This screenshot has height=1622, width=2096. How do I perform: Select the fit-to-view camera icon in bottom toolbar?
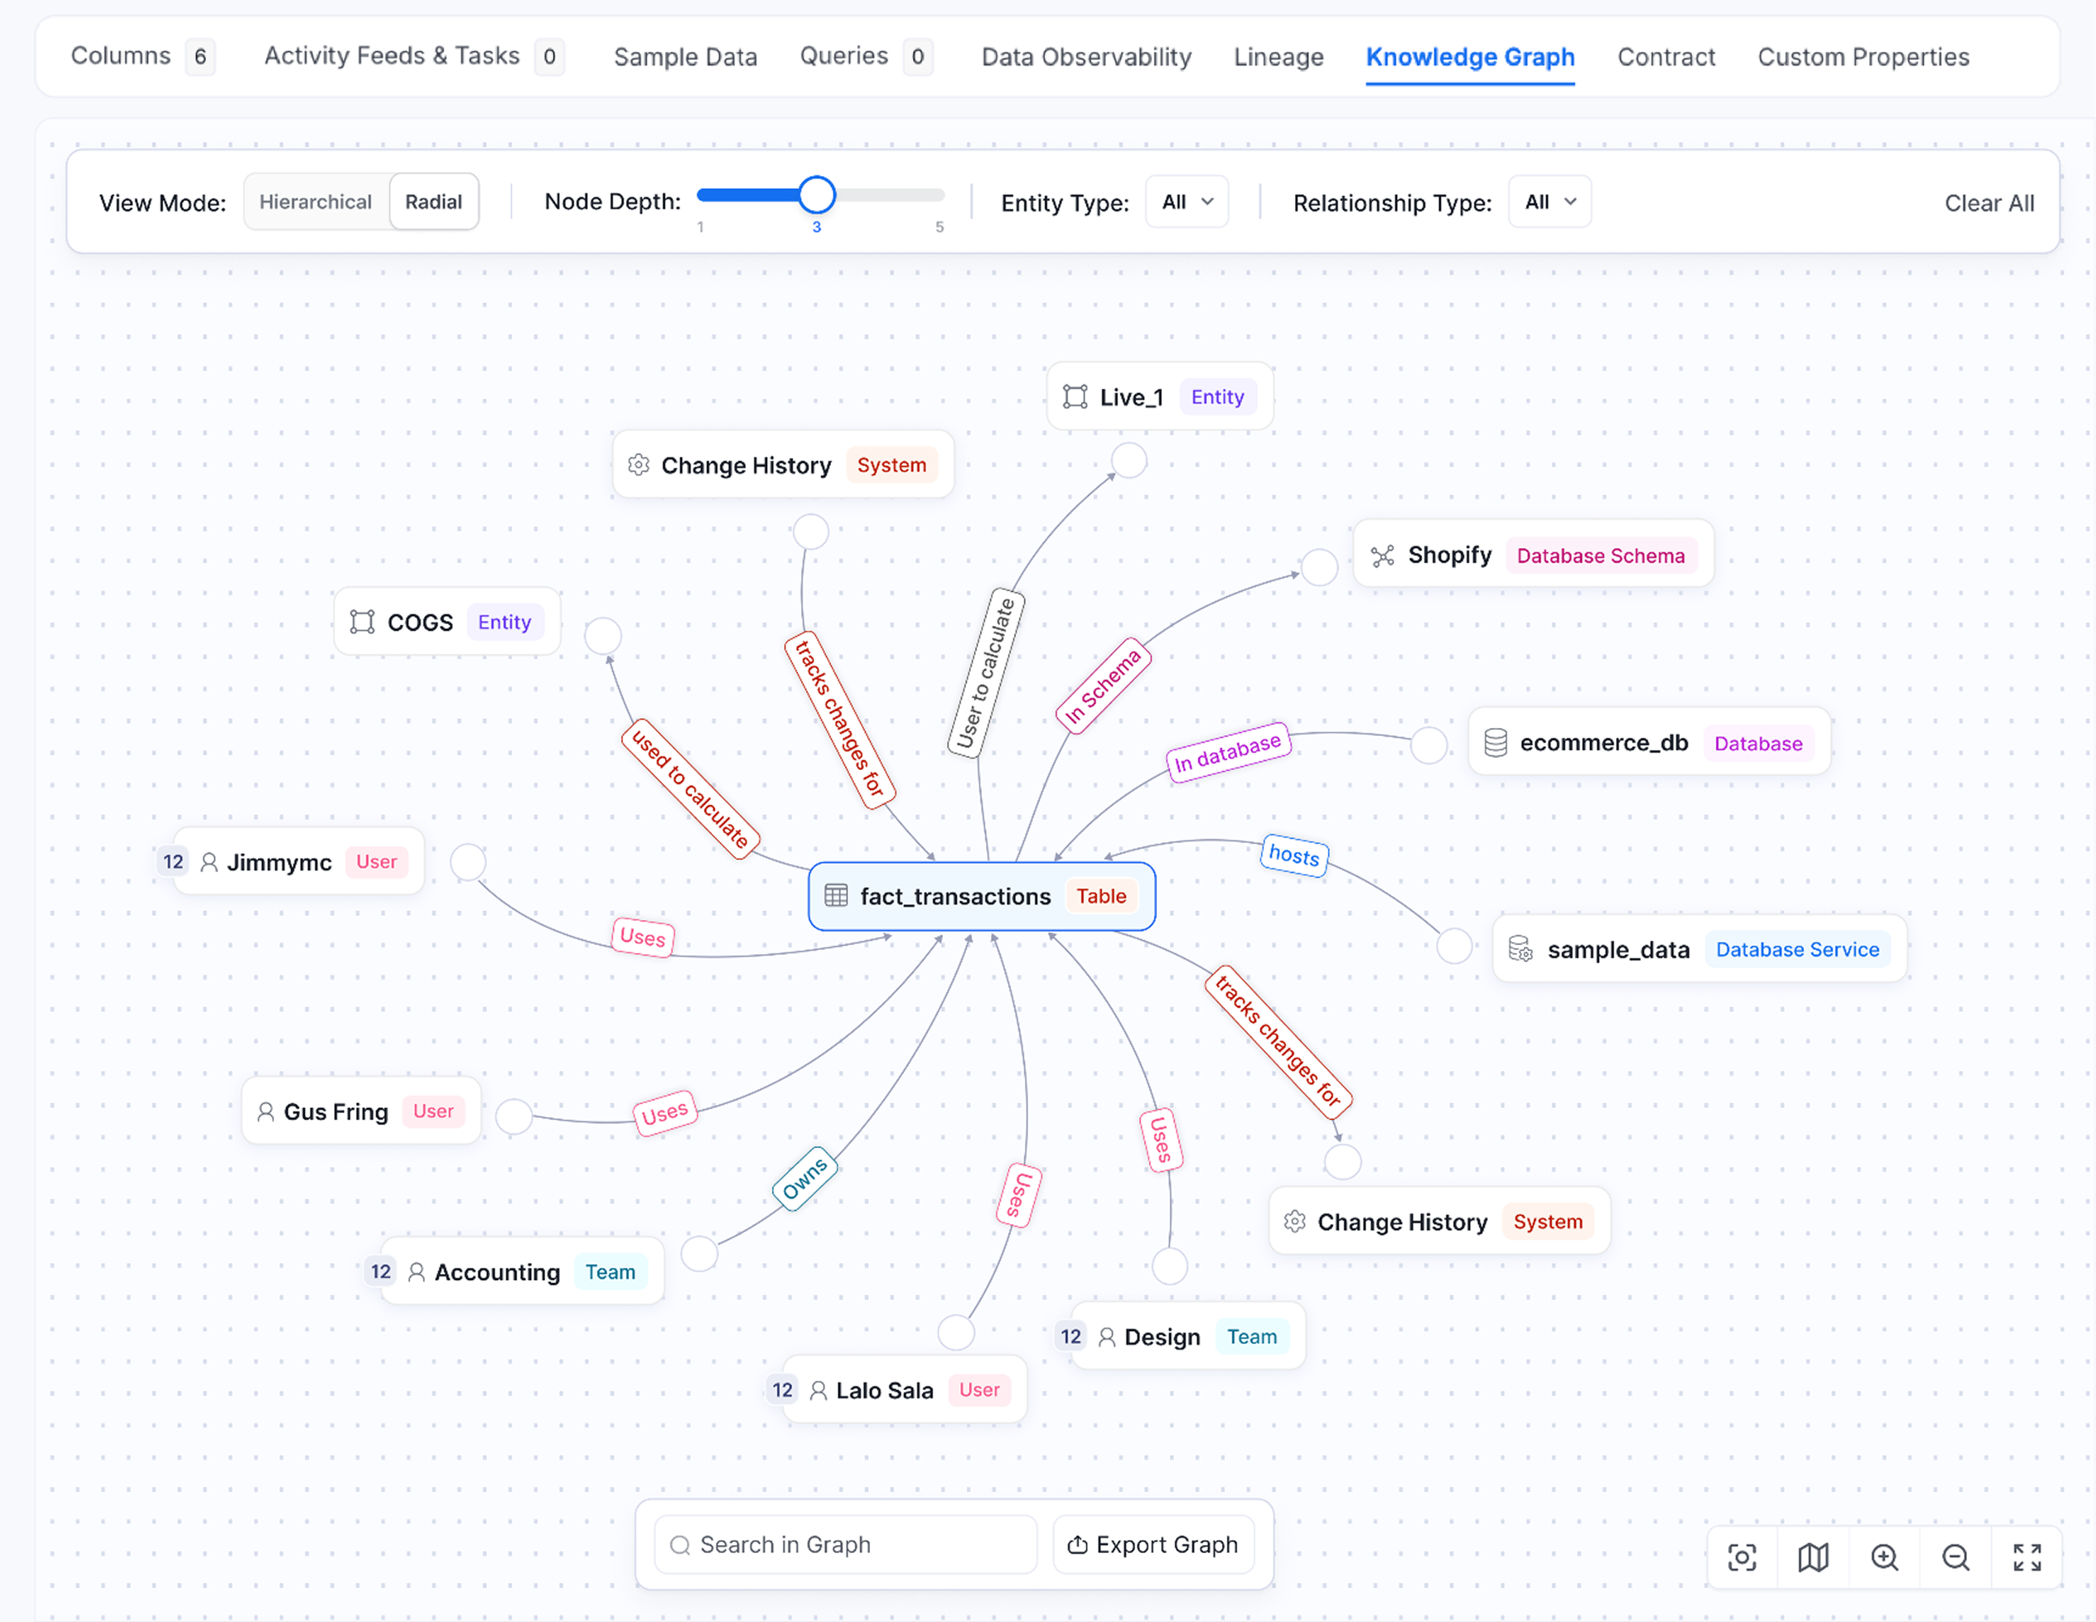(x=1742, y=1558)
